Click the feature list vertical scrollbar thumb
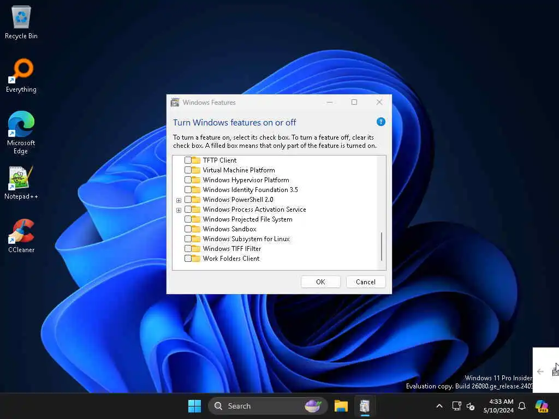559x419 pixels. point(382,247)
